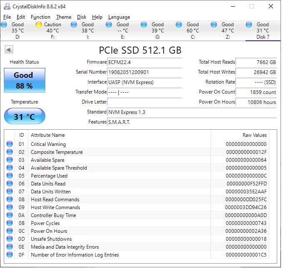This screenshot has height=269, width=283.
Task: Click Total Host Writes value 26942 GB
Action: tap(256, 72)
